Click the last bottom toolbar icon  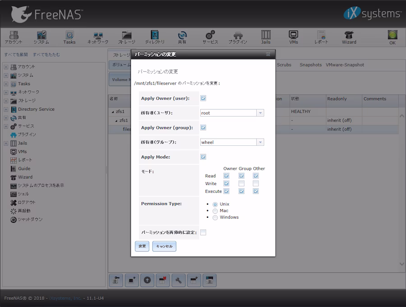209,280
